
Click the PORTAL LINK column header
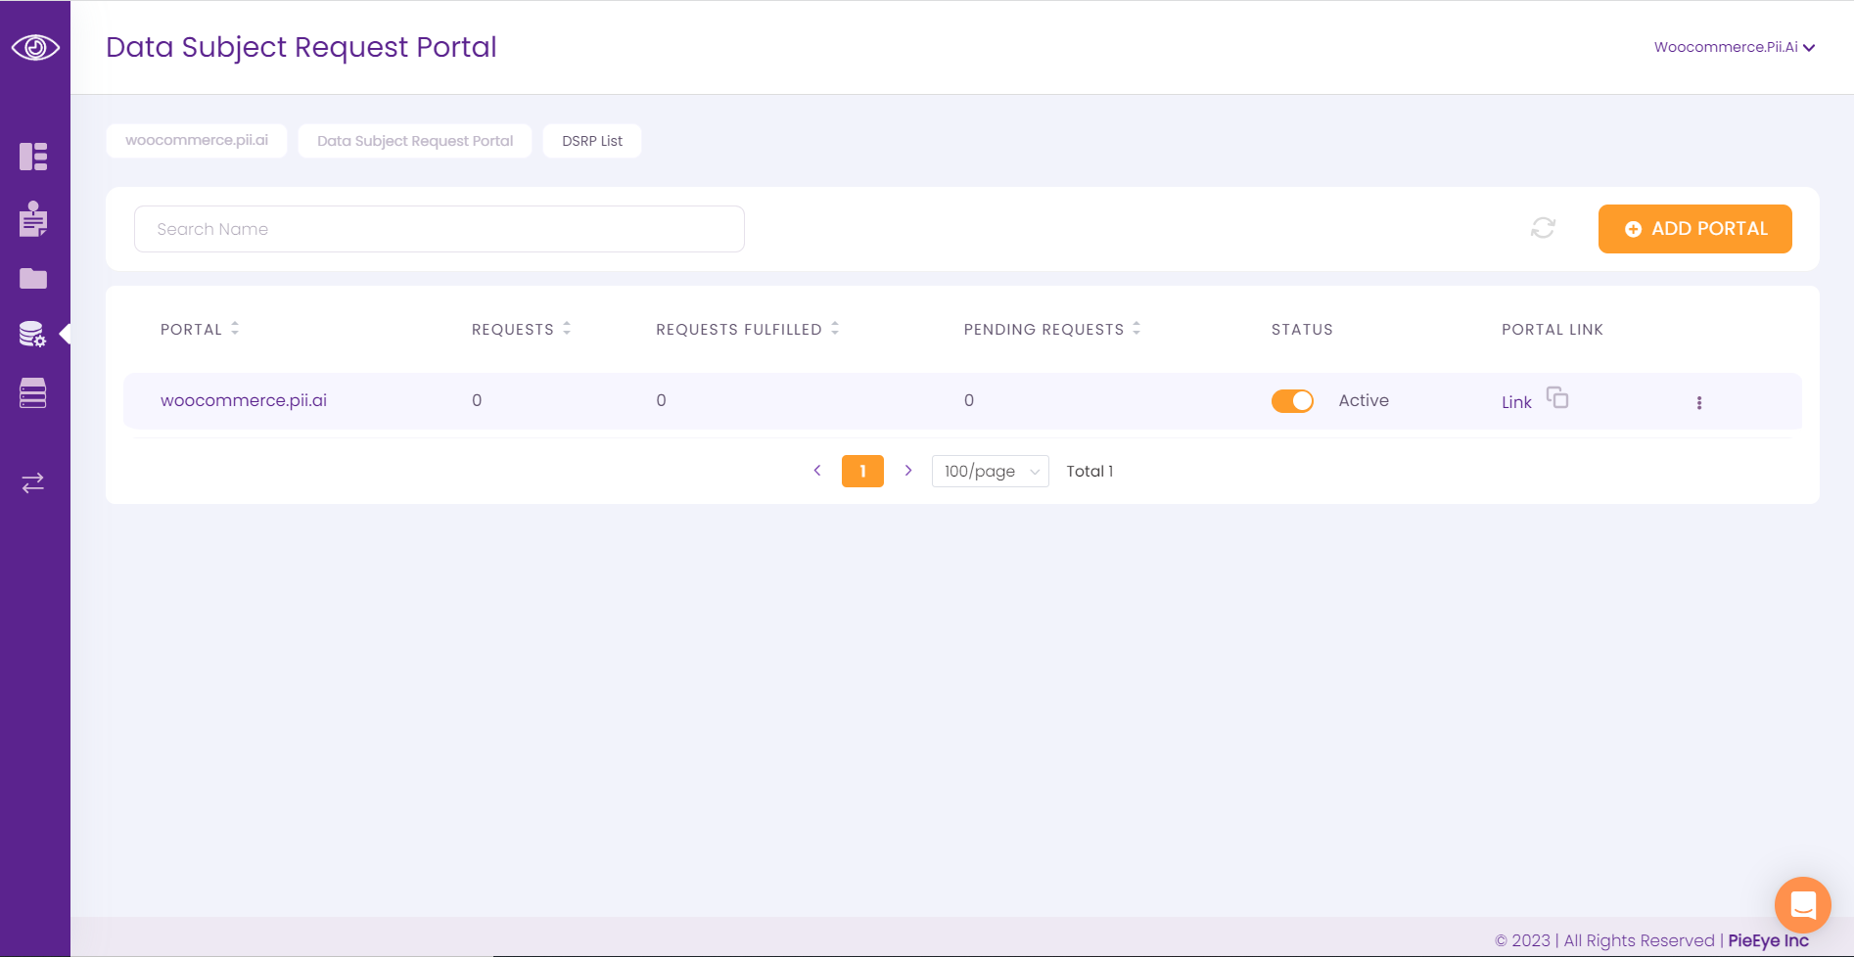(1553, 329)
